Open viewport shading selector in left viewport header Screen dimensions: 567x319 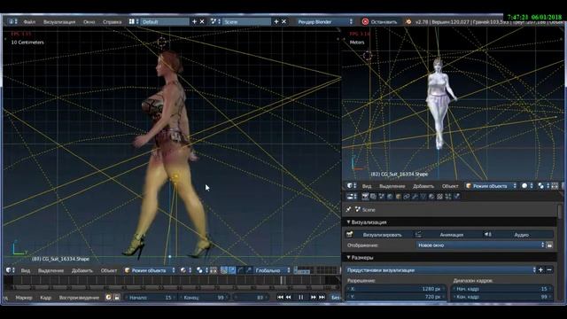click(x=185, y=270)
